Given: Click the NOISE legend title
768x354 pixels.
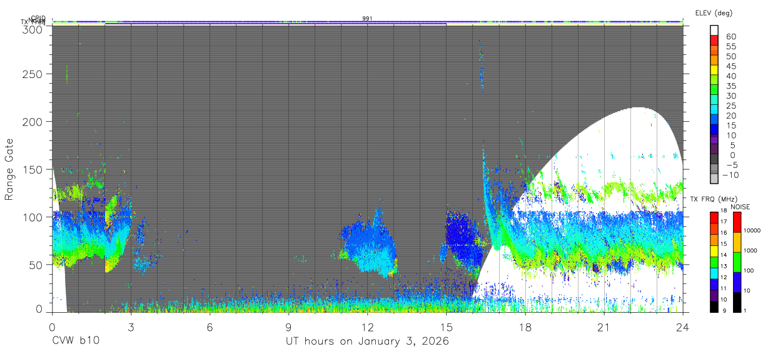Looking at the screenshot, I should pyautogui.click(x=740, y=207).
